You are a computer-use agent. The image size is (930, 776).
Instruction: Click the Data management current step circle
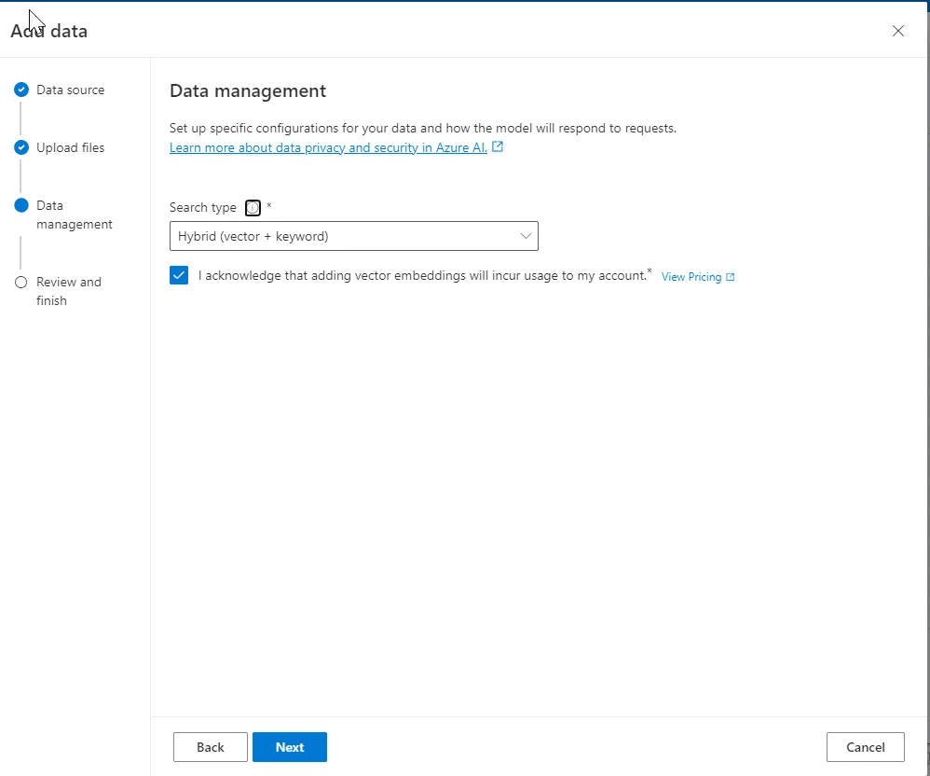pyautogui.click(x=21, y=206)
